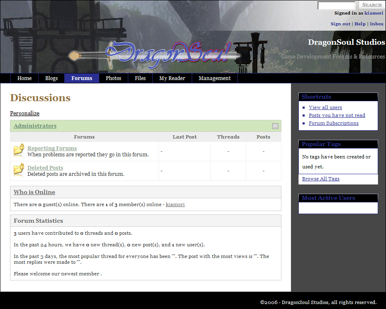Click the Deleted Posts folder icon
The height and width of the screenshot is (309, 386).
tap(19, 170)
